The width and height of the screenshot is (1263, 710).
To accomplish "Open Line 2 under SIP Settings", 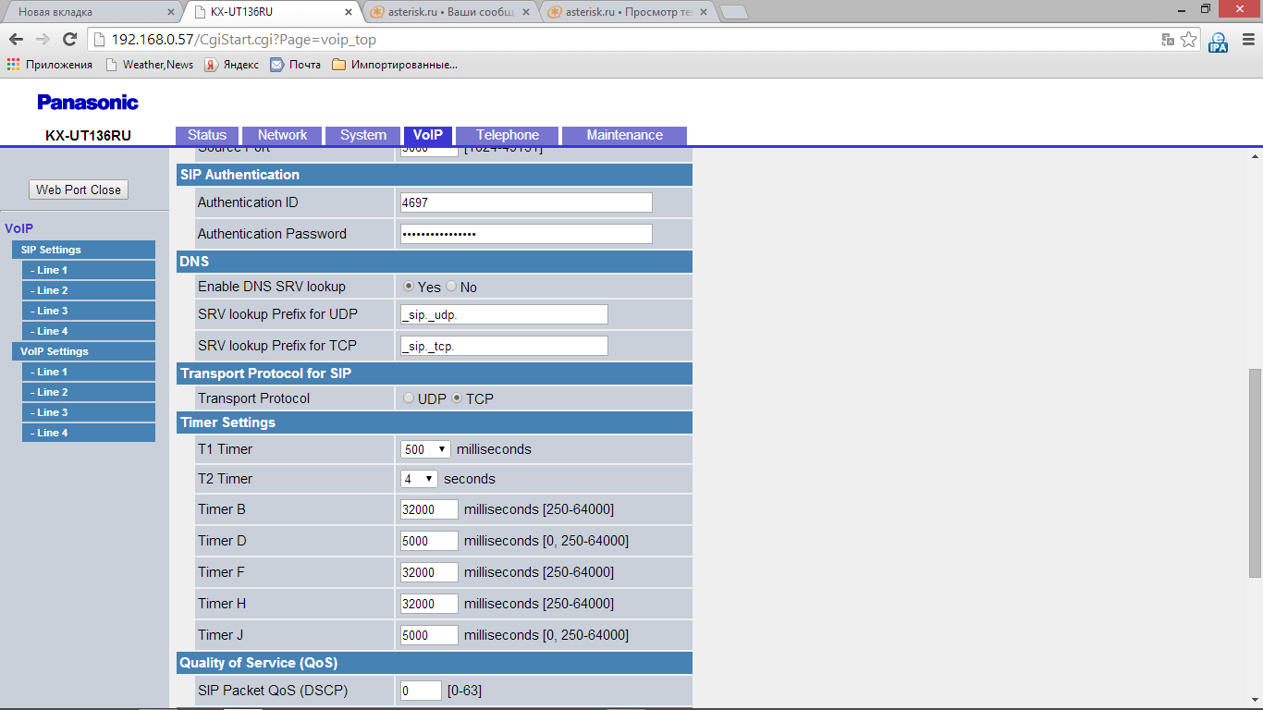I will (x=89, y=290).
